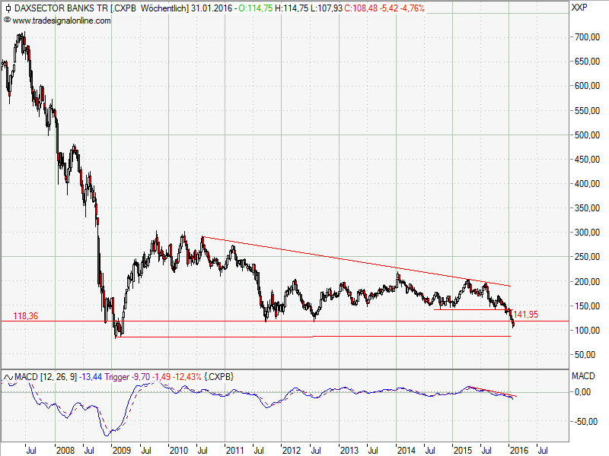This screenshot has width=609, height=456.
Task: Jump to 2009 on the time axis
Action: pyautogui.click(x=122, y=449)
